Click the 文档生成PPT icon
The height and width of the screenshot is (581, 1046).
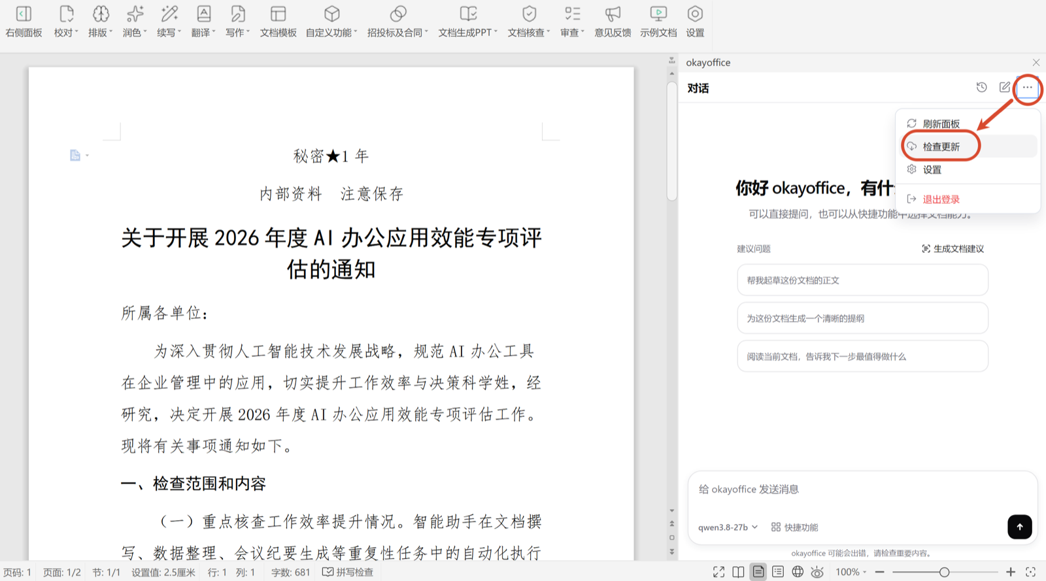(468, 14)
